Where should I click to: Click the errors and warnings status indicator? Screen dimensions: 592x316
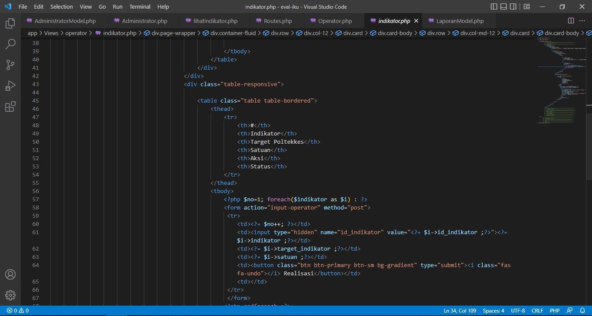pyautogui.click(x=18, y=311)
